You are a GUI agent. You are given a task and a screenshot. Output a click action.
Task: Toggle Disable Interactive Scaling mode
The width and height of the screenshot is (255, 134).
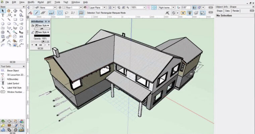[30, 13]
